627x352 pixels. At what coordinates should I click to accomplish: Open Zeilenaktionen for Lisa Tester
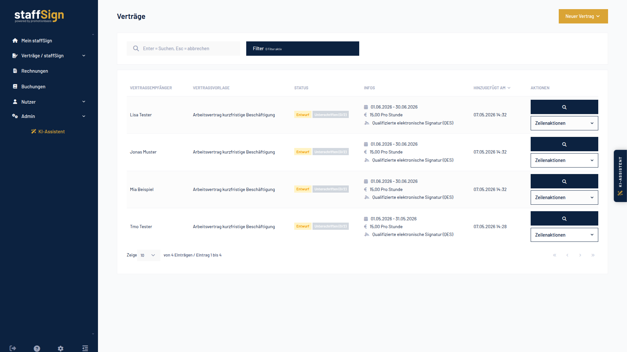pyautogui.click(x=564, y=123)
